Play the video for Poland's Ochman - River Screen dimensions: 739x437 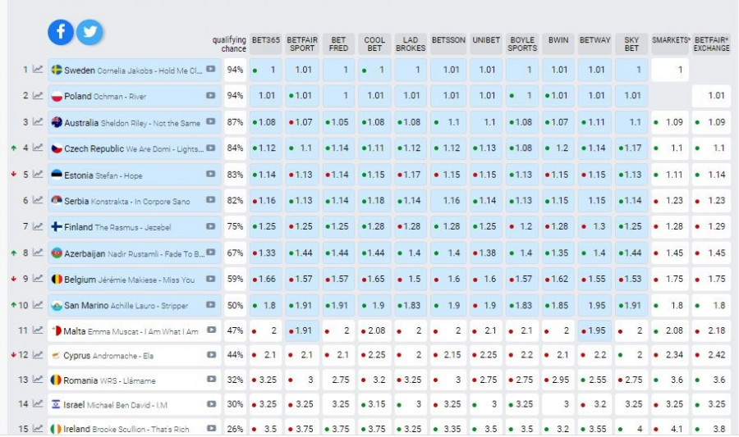click(x=211, y=96)
